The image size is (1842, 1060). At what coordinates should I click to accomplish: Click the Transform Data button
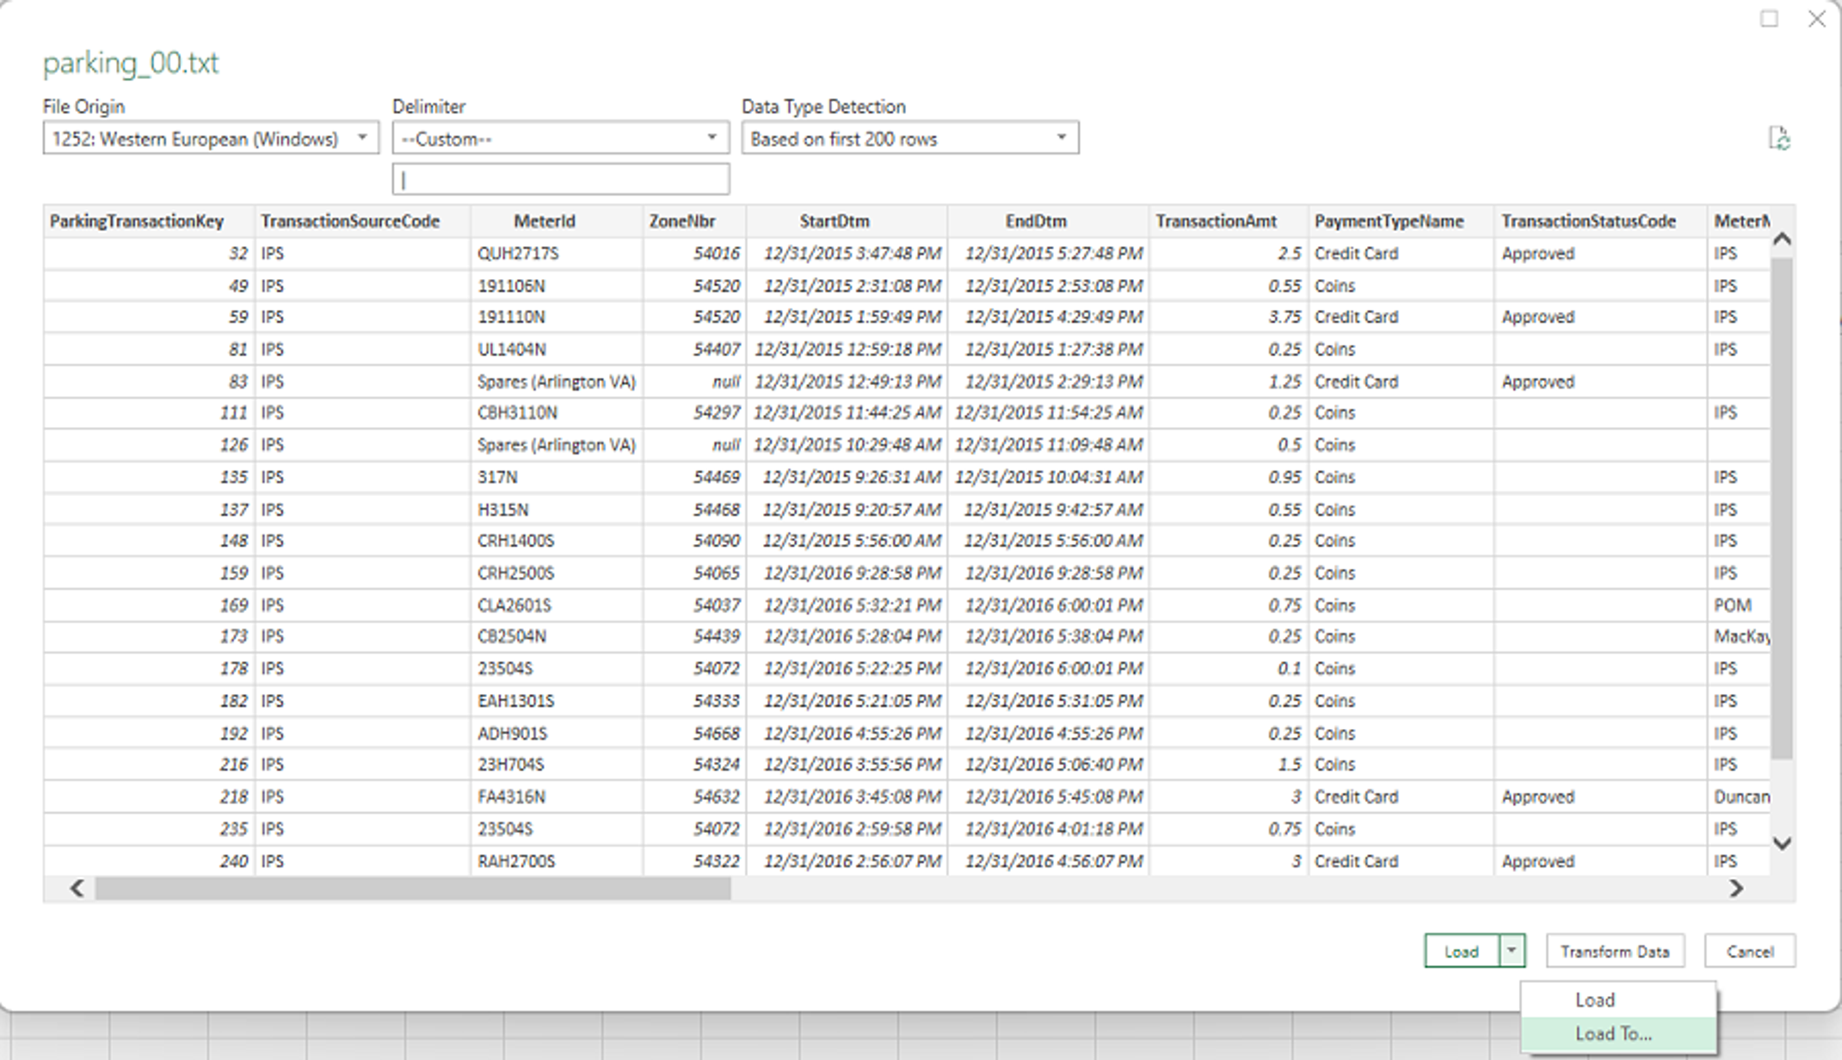click(x=1614, y=951)
